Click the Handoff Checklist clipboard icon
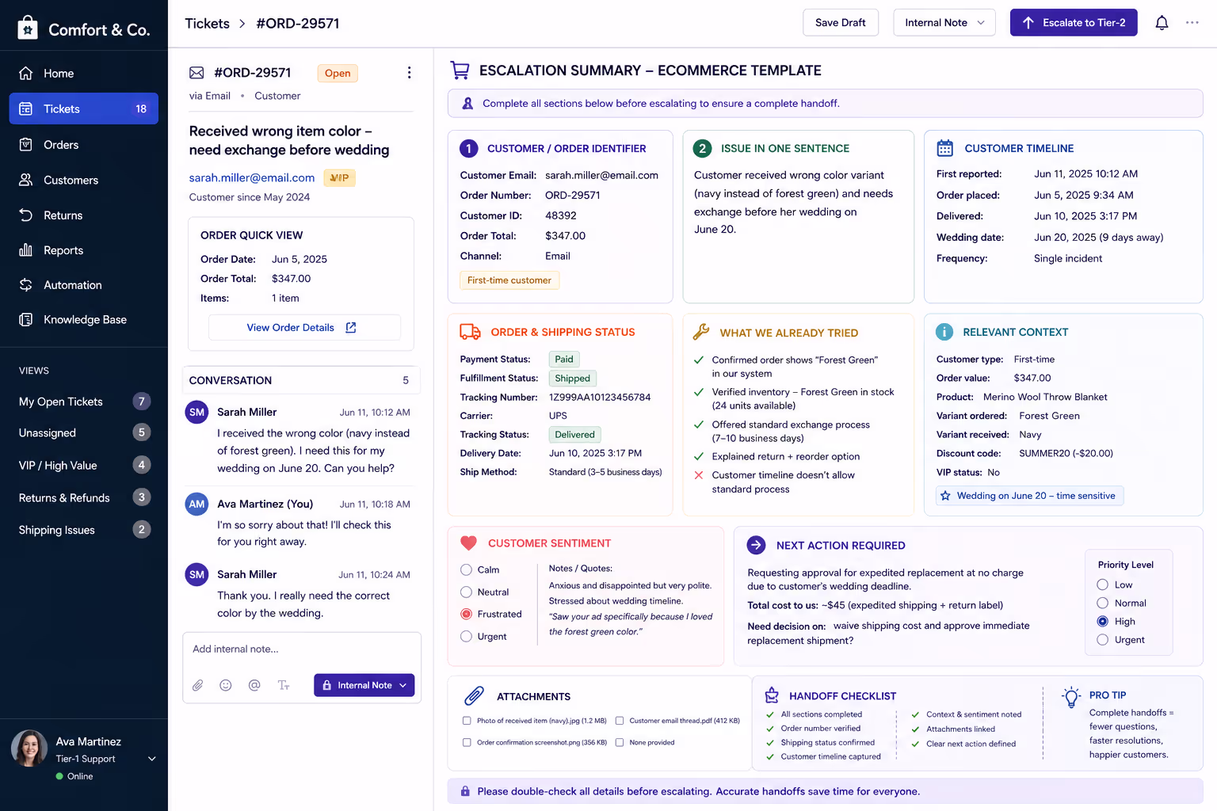The image size is (1217, 811). pyautogui.click(x=772, y=695)
